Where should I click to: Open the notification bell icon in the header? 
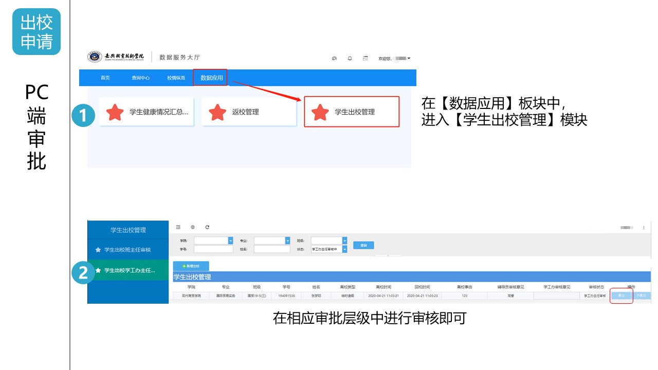pos(350,58)
